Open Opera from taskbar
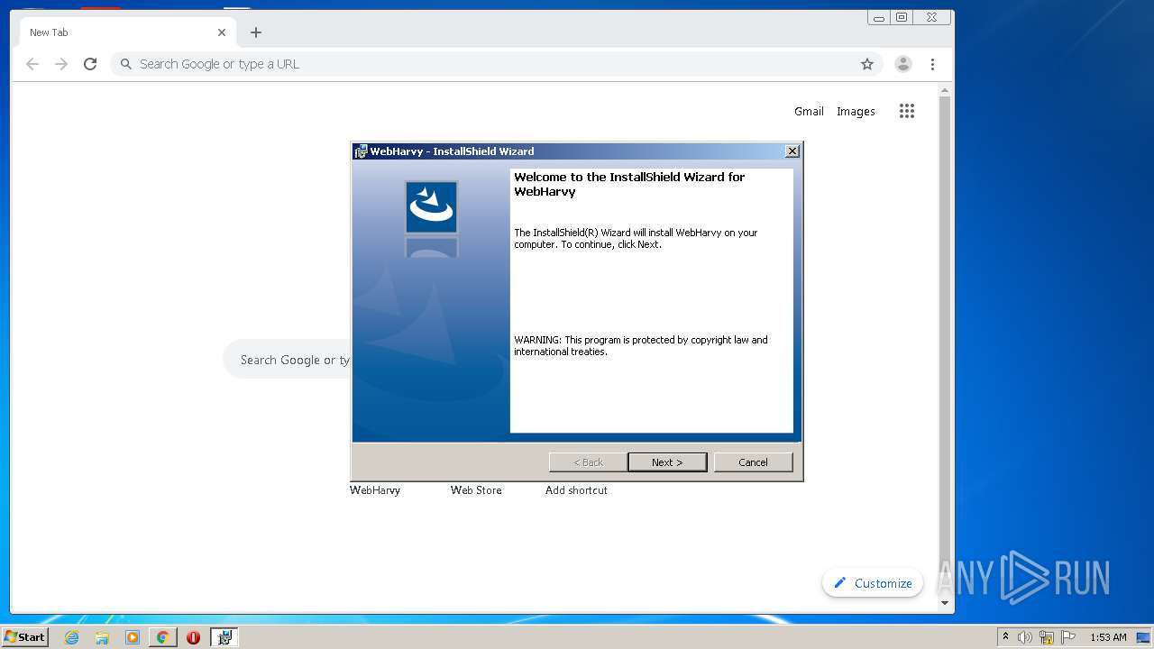Image resolution: width=1154 pixels, height=649 pixels. tap(193, 637)
